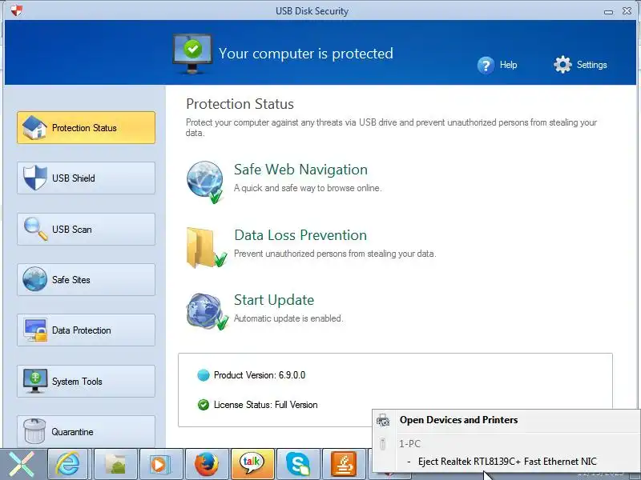Click the 1-PC entry in the popup
This screenshot has width=641, height=480.
point(410,444)
